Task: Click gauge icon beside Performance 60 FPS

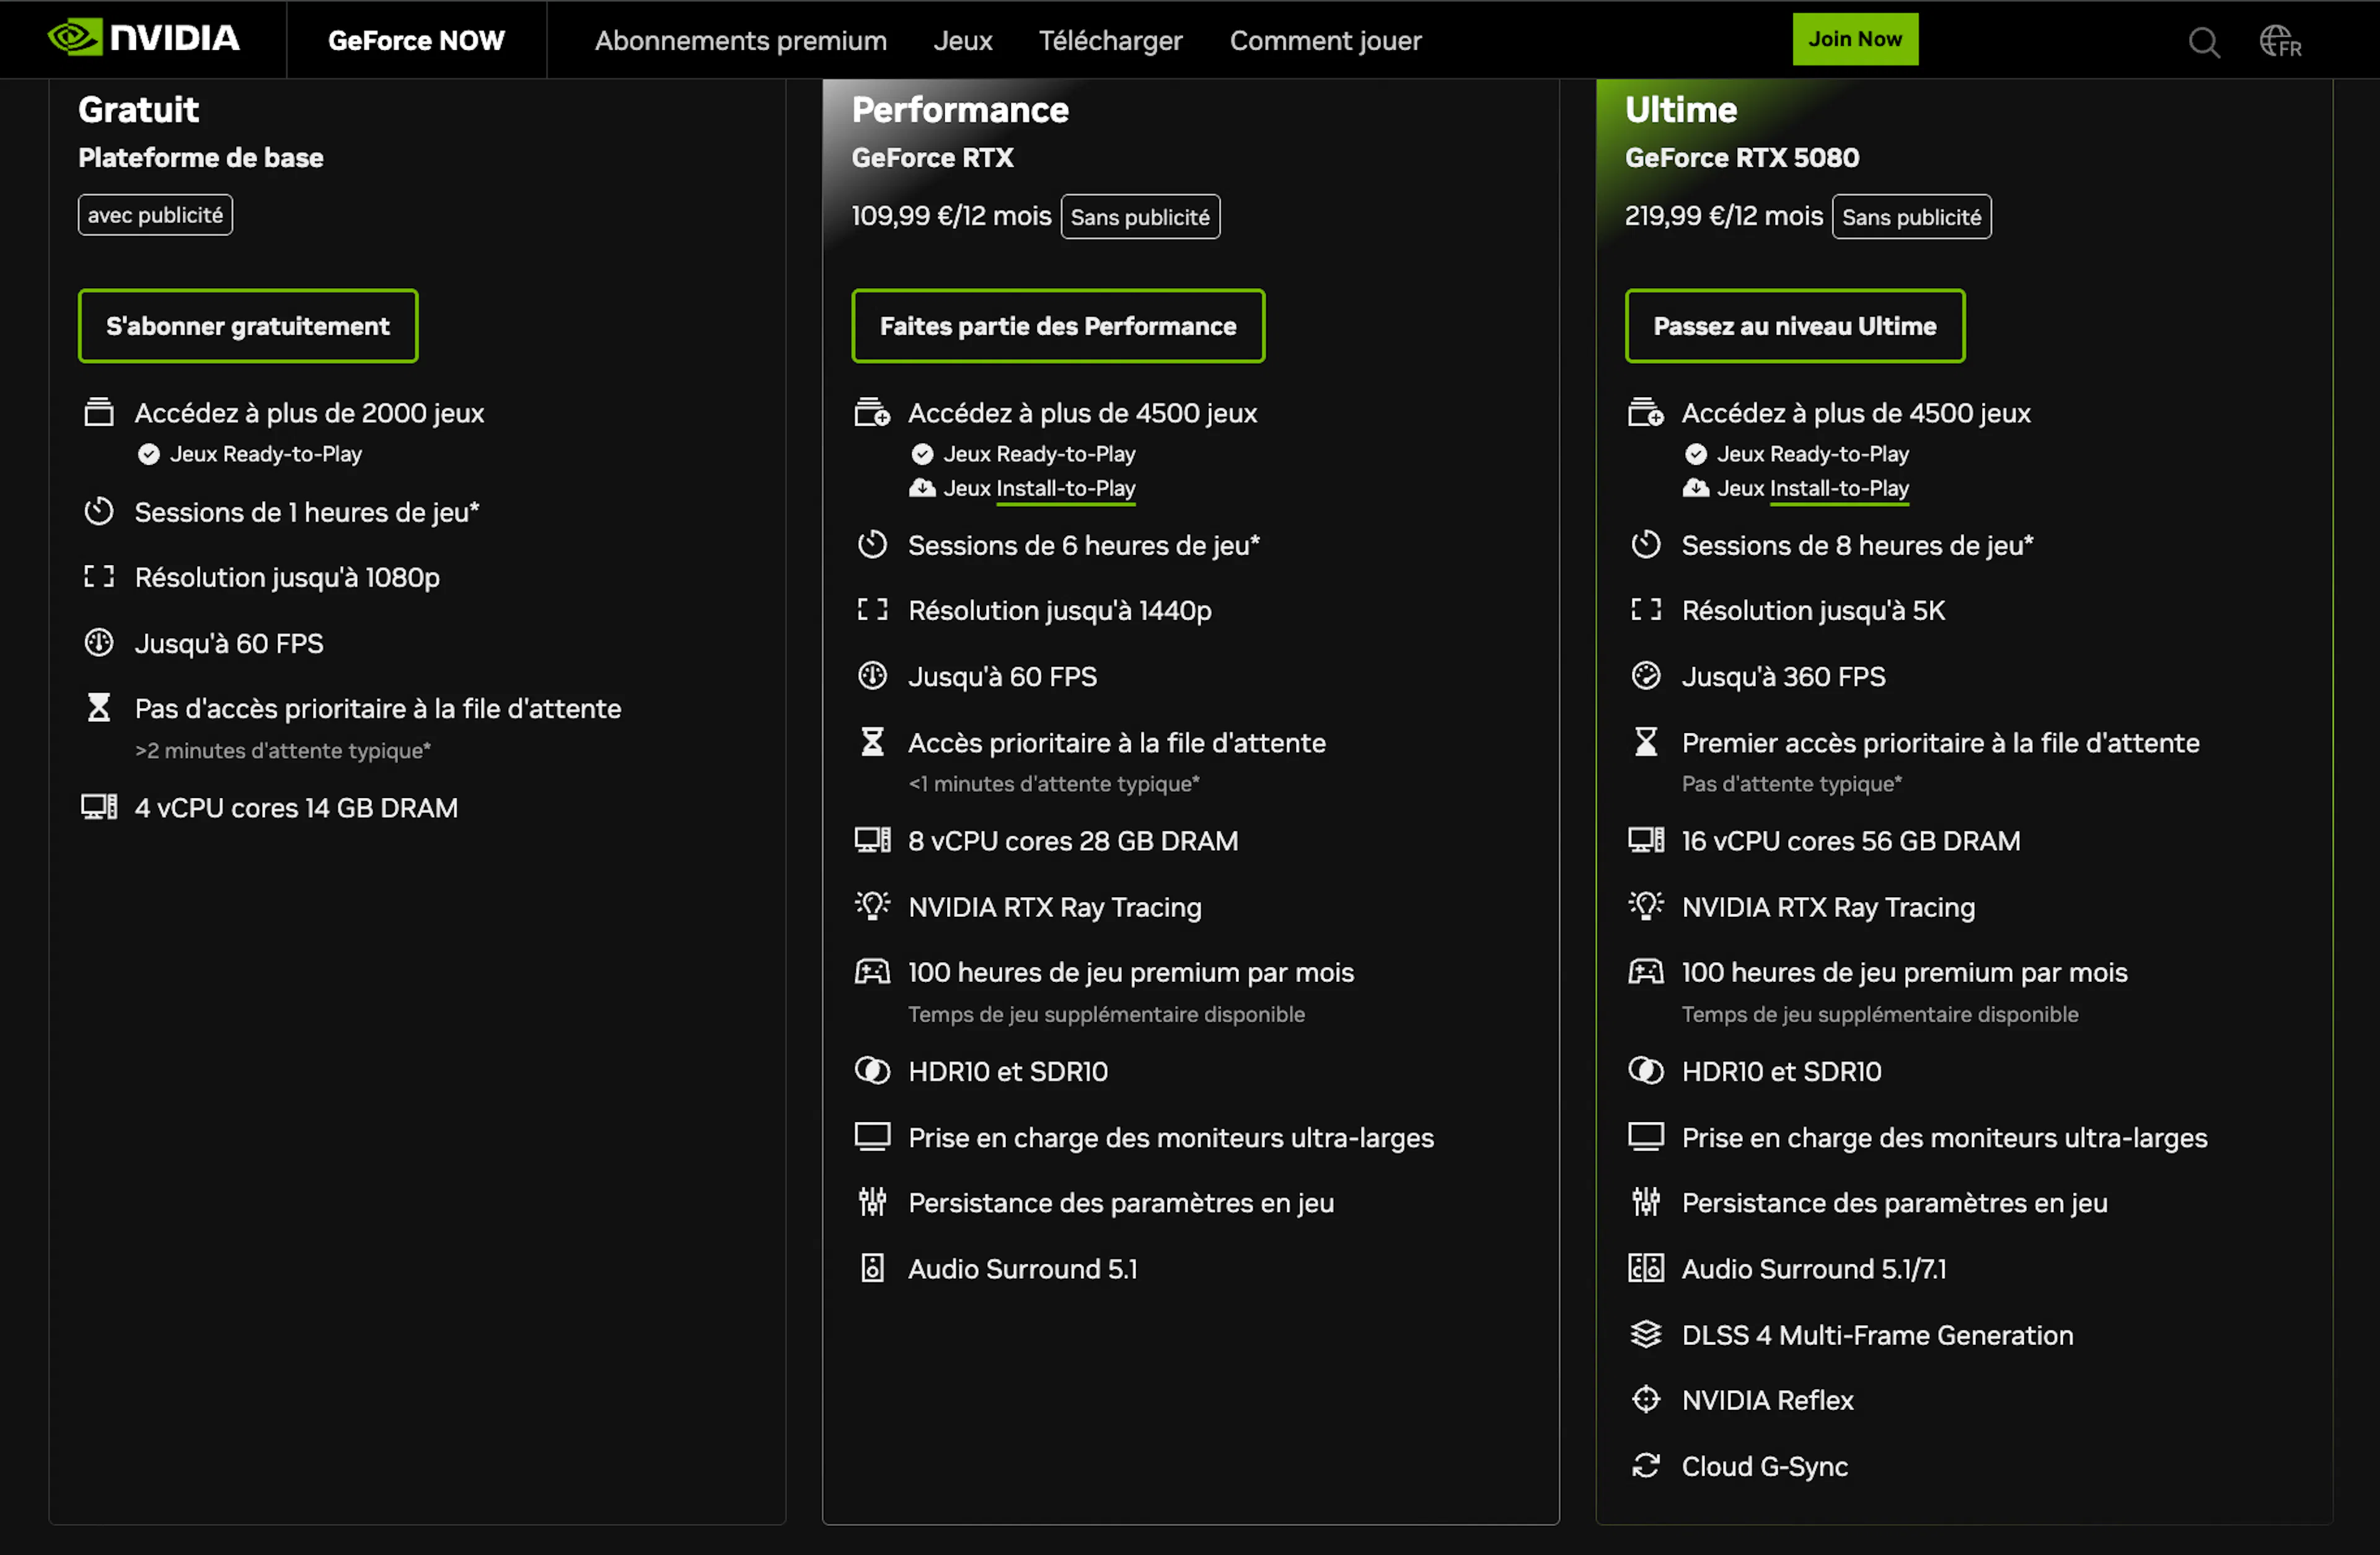Action: click(872, 675)
